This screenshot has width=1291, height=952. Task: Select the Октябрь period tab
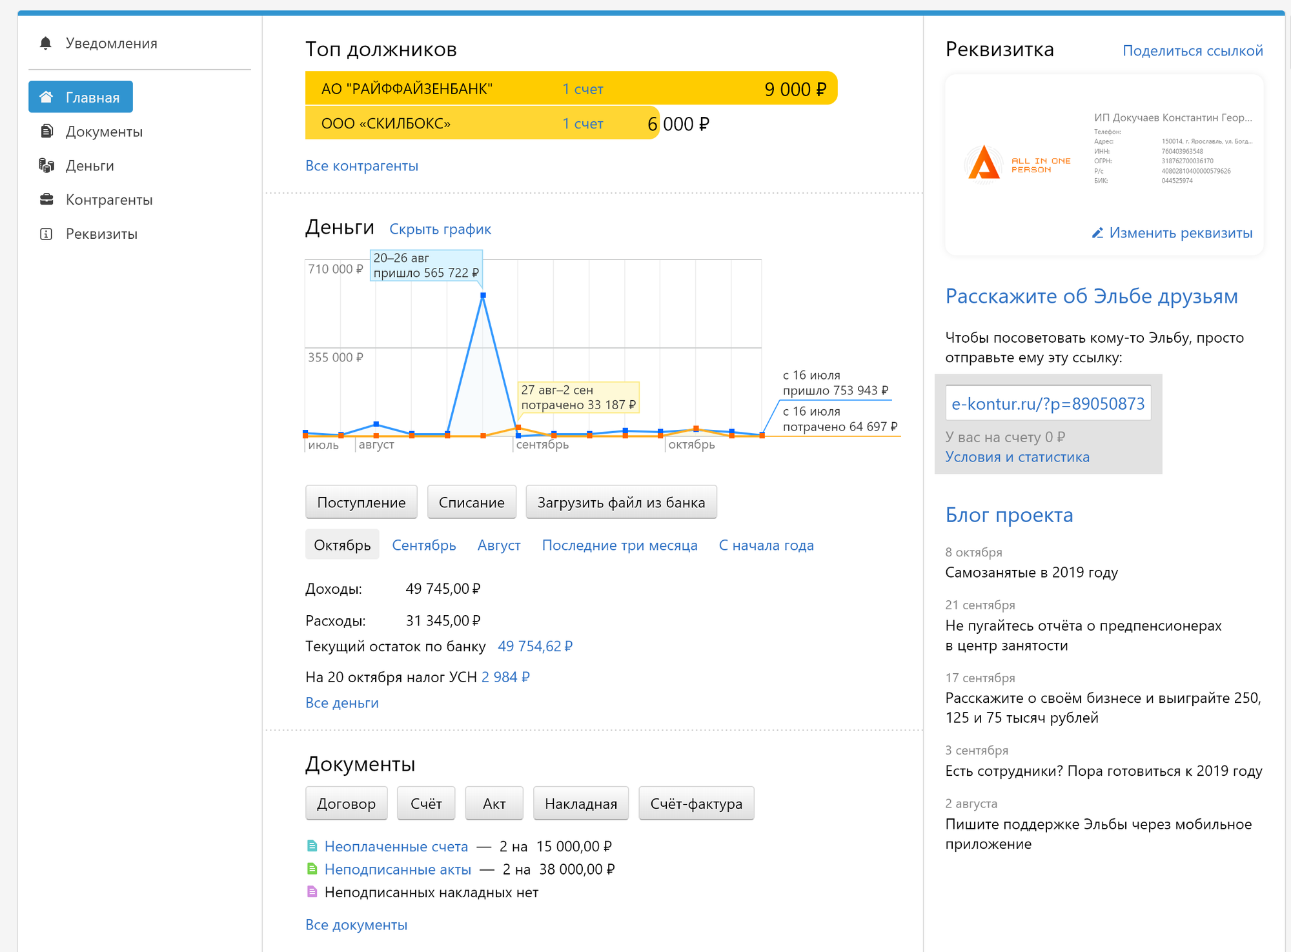[x=342, y=545]
